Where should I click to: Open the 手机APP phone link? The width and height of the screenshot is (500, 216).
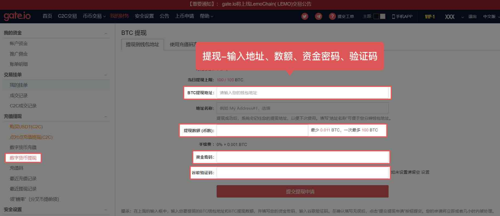pyautogui.click(x=402, y=16)
